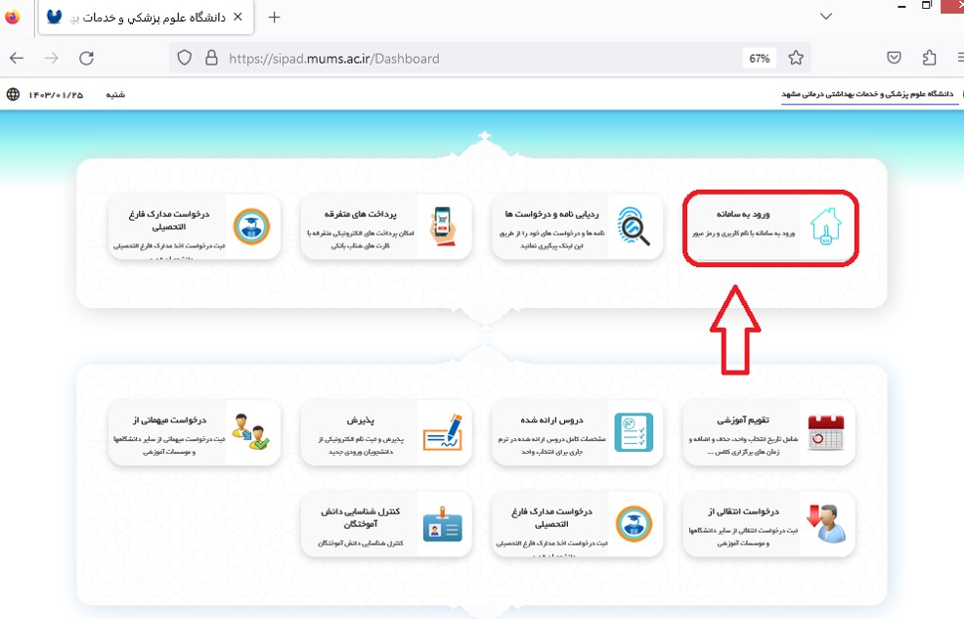Viewport: 964px width, 619px height.
Task: Open a new browser tab
Action: tap(274, 18)
